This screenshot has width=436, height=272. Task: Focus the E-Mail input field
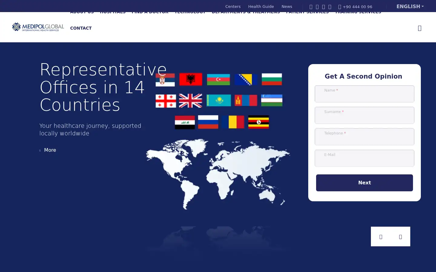click(x=365, y=158)
